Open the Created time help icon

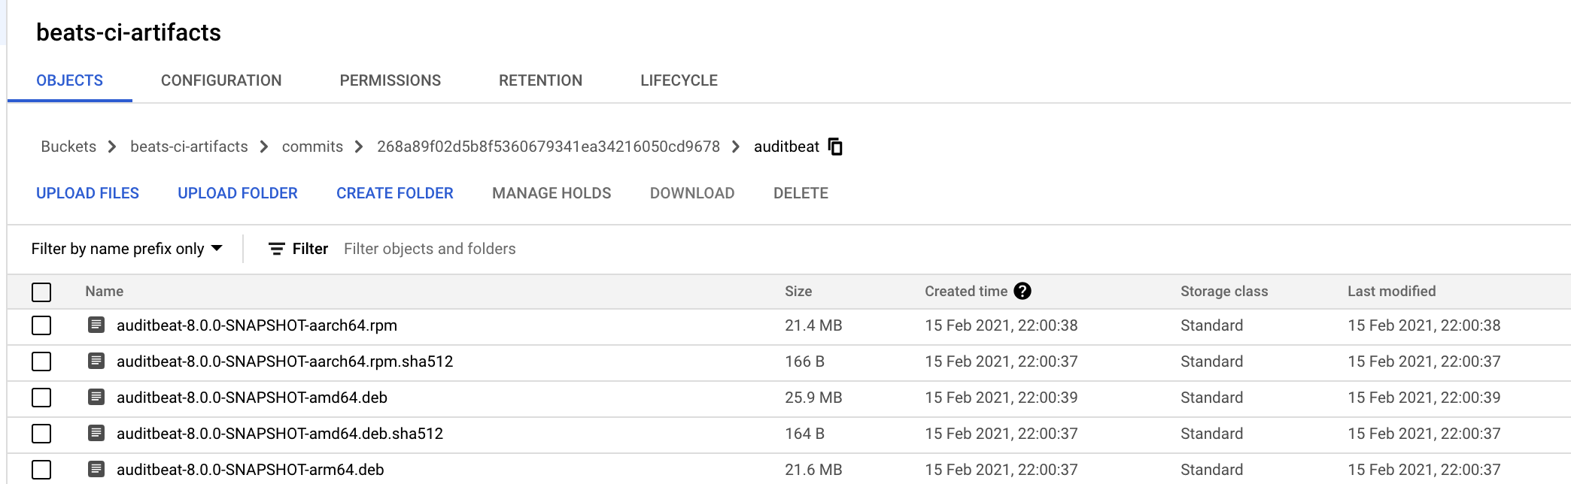click(x=1023, y=291)
